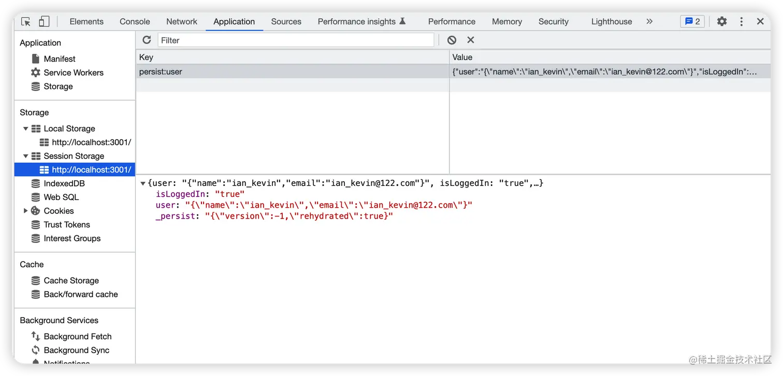Refresh the storage table
The width and height of the screenshot is (783, 376).
[147, 40]
